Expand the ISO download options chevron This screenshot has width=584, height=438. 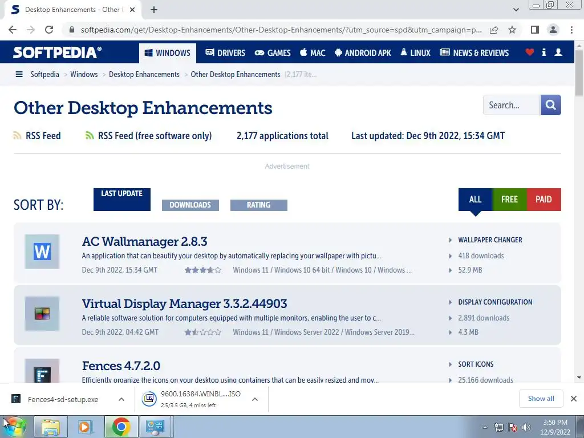[x=255, y=399]
